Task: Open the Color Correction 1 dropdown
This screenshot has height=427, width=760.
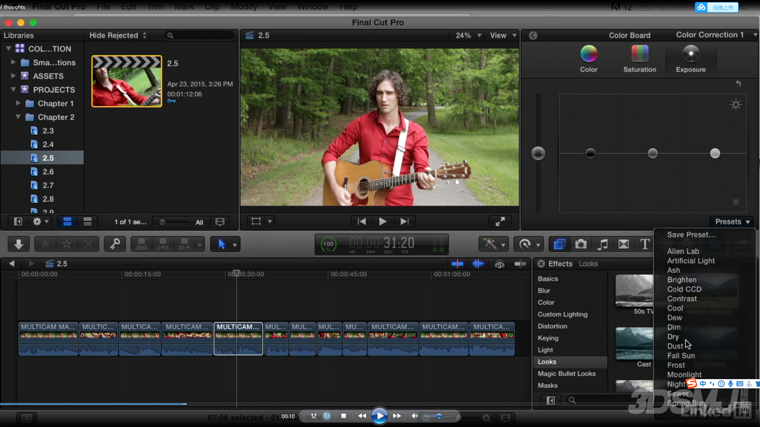Action: pyautogui.click(x=716, y=35)
